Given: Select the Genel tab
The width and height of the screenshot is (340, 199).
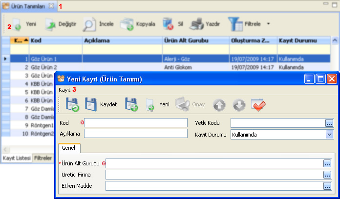Looking at the screenshot, I should click(x=69, y=148).
